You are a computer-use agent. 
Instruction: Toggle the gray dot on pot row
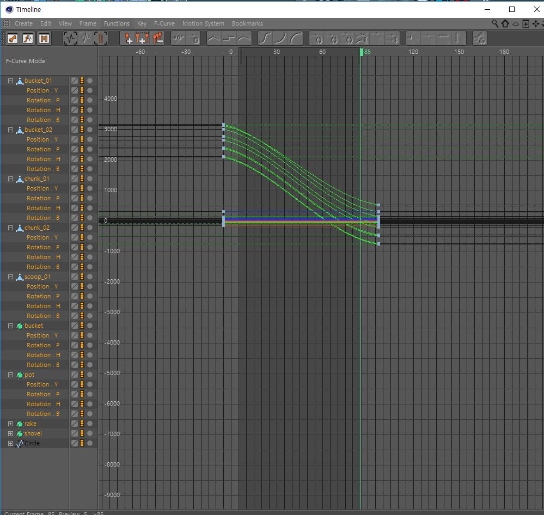(x=90, y=375)
